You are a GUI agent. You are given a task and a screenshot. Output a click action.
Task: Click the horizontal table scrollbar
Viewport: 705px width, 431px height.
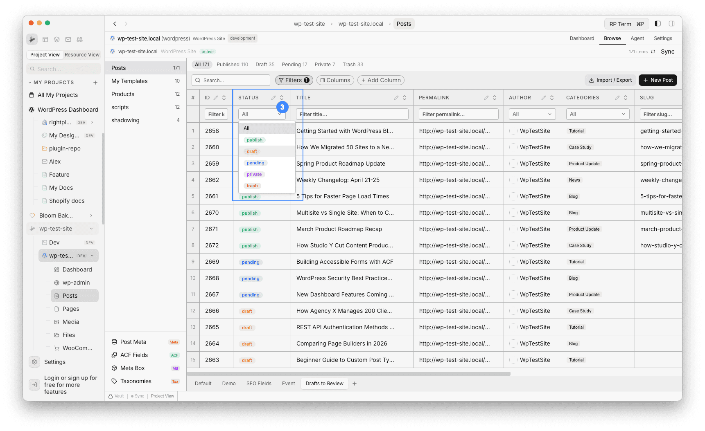(x=349, y=374)
